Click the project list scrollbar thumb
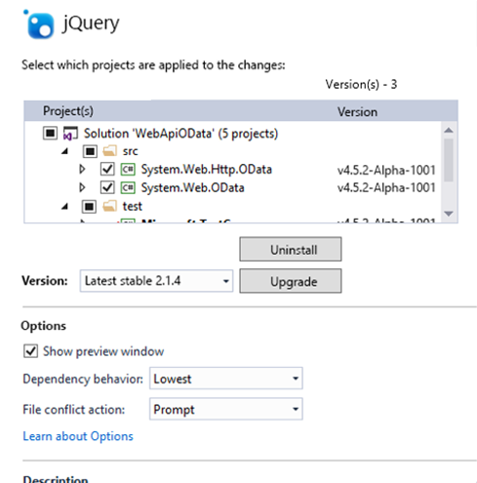Image resolution: width=477 pixels, height=483 pixels. point(449,160)
